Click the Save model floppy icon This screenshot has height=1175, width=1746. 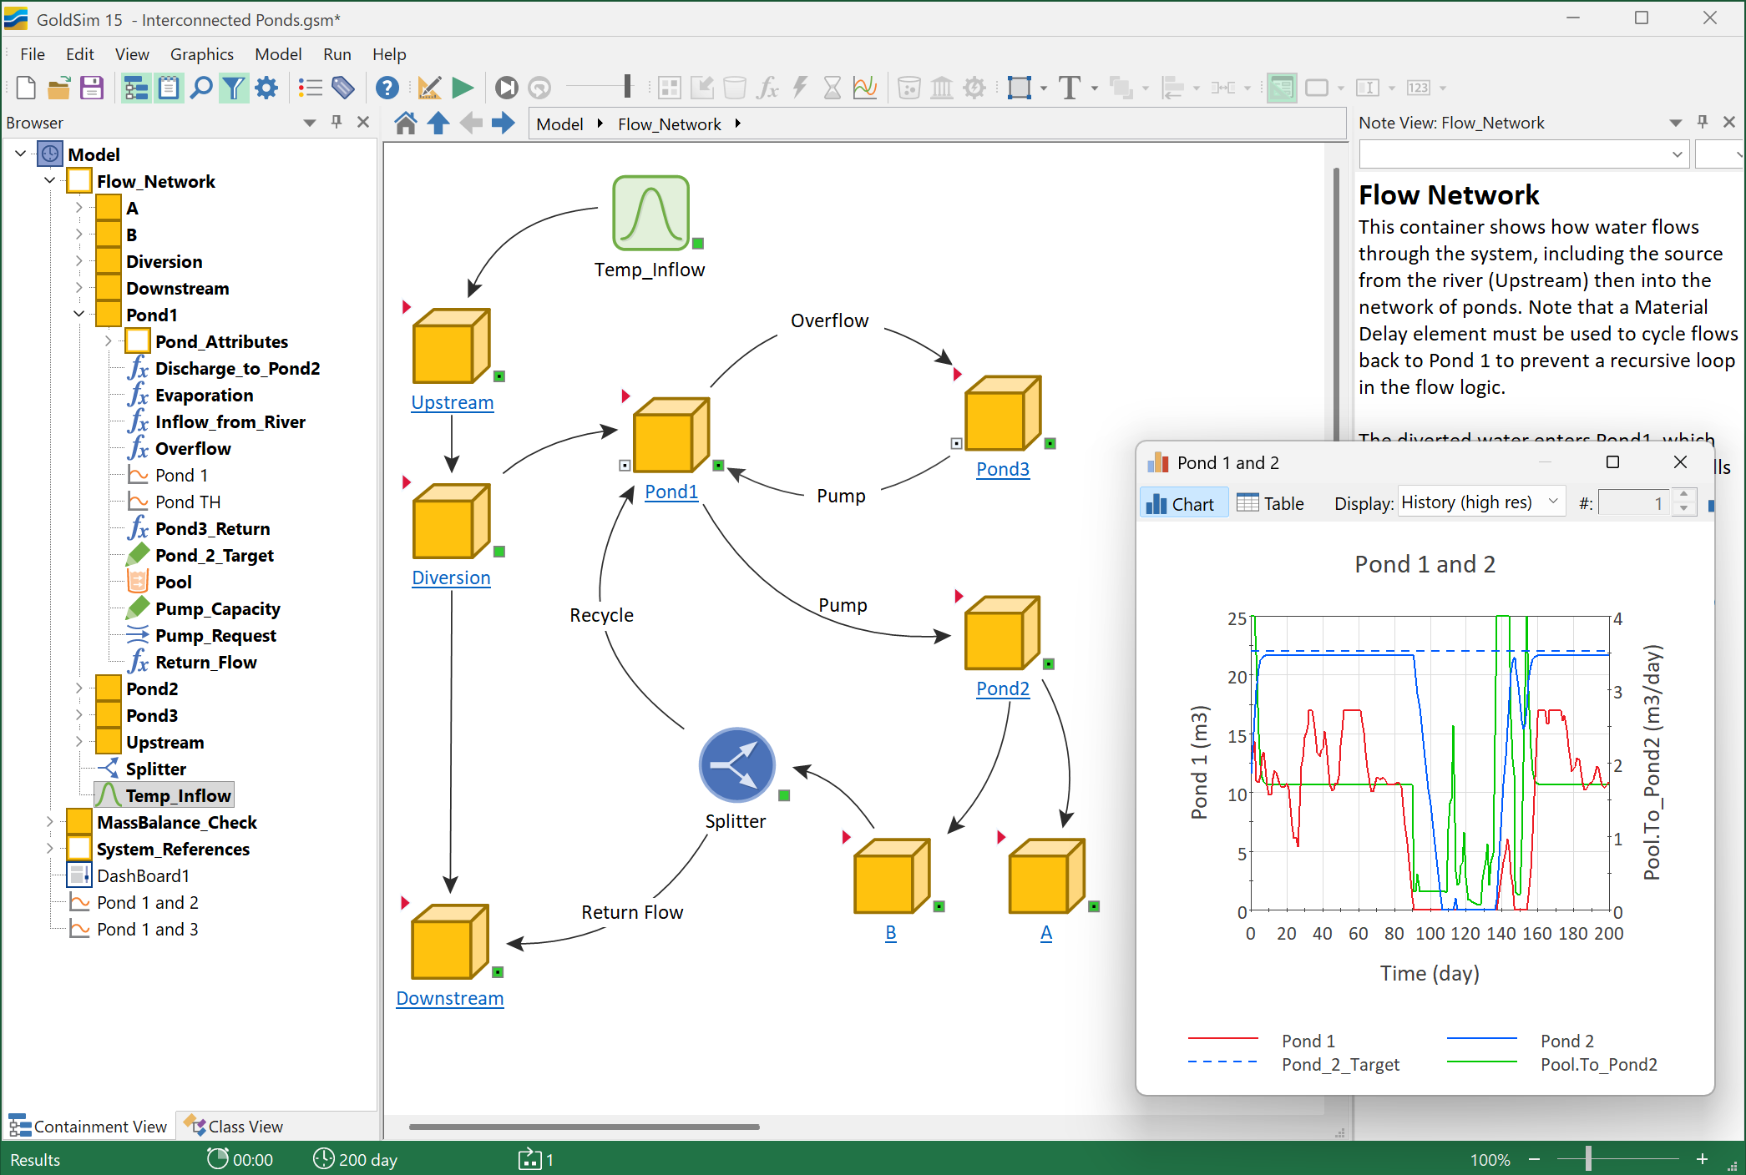pyautogui.click(x=91, y=88)
